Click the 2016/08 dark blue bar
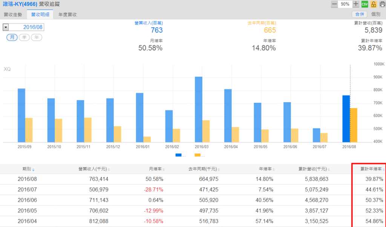This screenshot has width=386, height=227. point(346,119)
